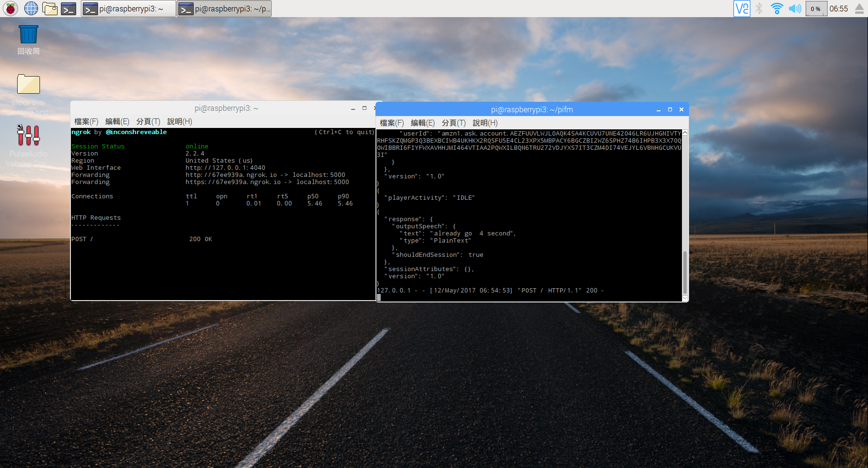Open 檔案(F) menu in pifm terminal window
Viewport: 868px width, 468px height.
[x=392, y=123]
